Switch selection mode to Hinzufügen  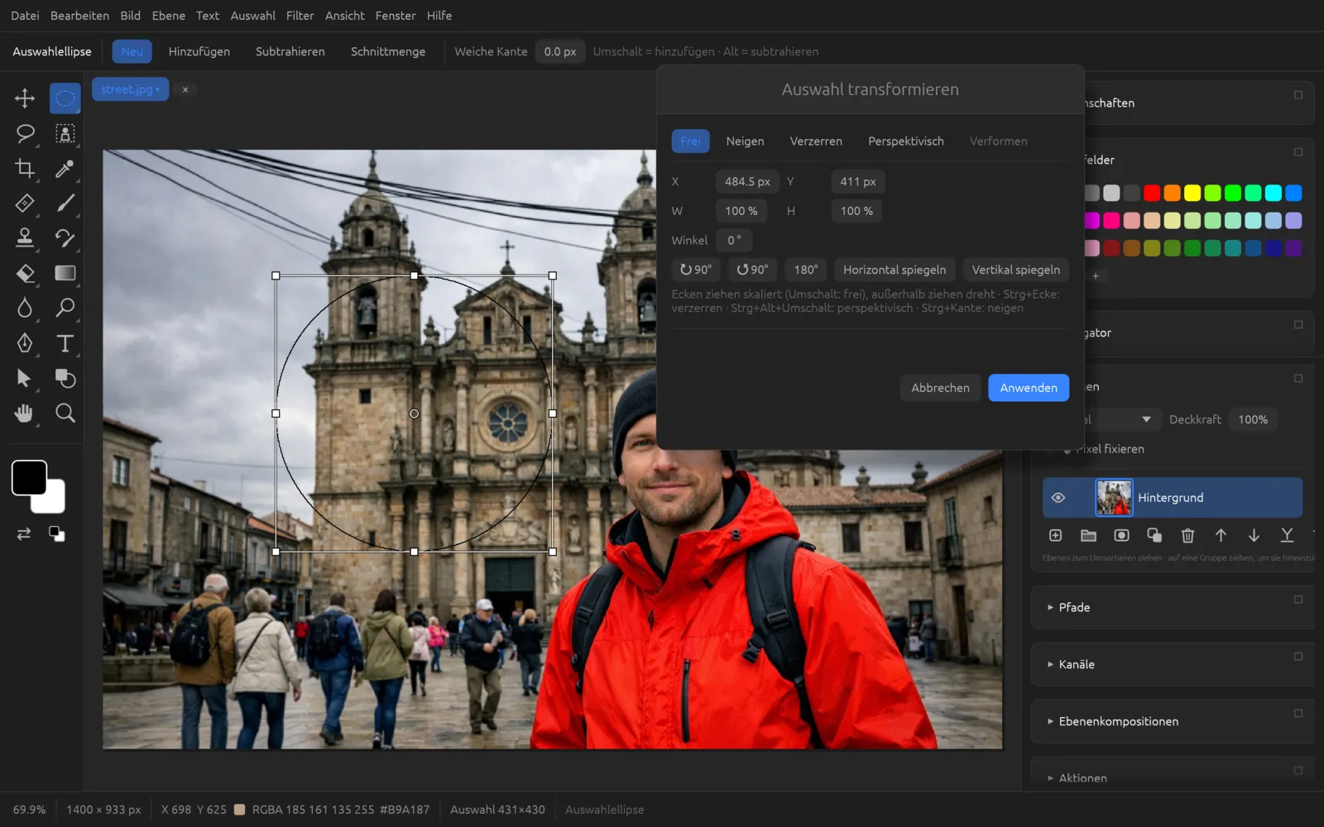pos(199,51)
